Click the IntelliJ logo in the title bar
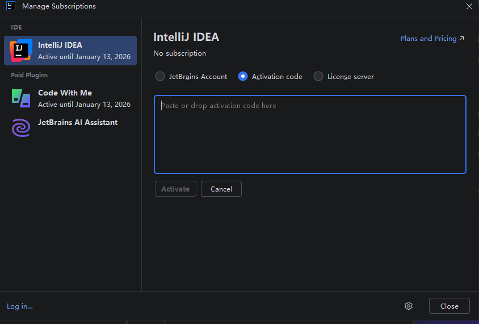Viewport: 479px width, 324px height. pyautogui.click(x=10, y=6)
